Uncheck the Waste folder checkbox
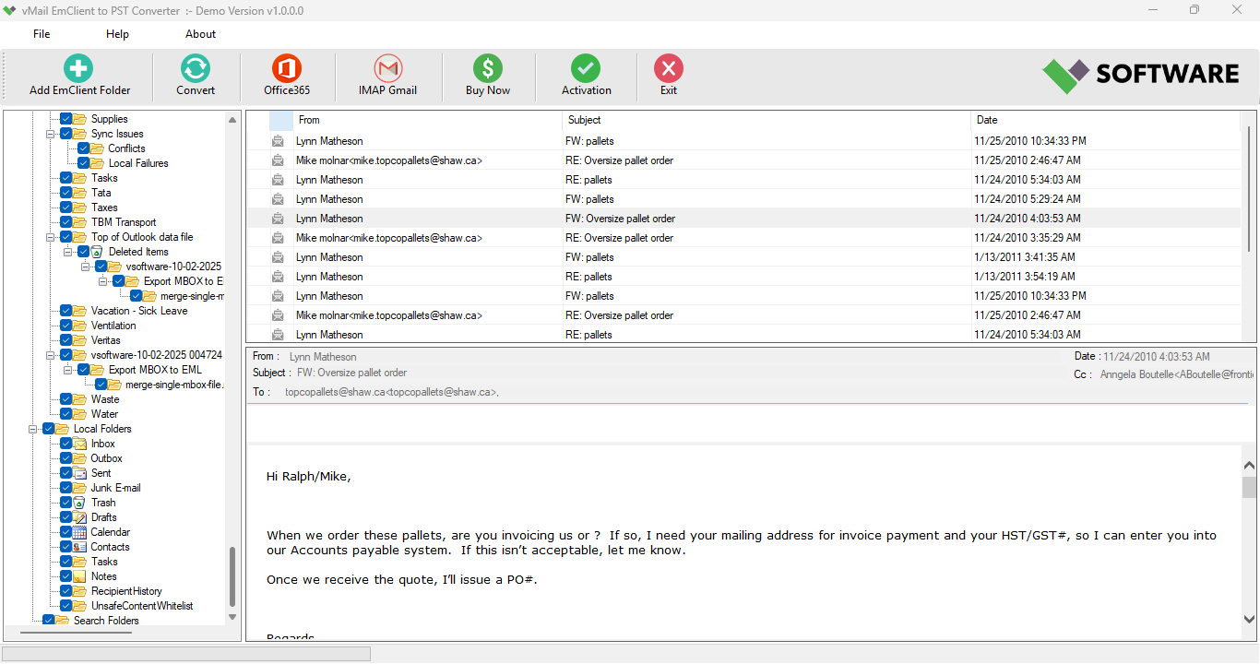1260x664 pixels. (x=66, y=399)
